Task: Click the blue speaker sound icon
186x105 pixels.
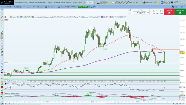Action: 162,2
